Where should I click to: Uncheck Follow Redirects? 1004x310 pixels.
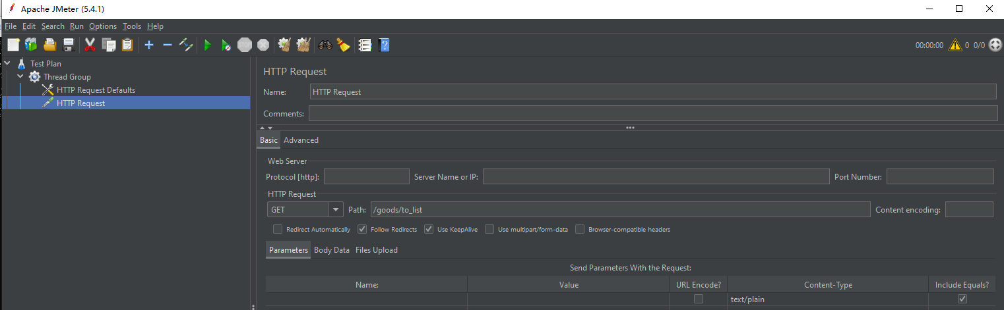click(x=362, y=229)
